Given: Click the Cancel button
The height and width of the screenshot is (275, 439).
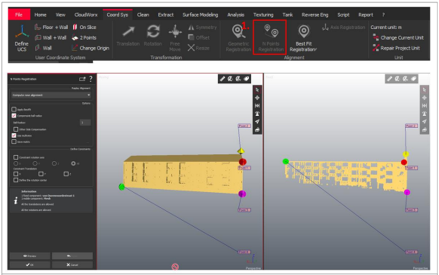Looking at the screenshot, I should tap(72, 265).
